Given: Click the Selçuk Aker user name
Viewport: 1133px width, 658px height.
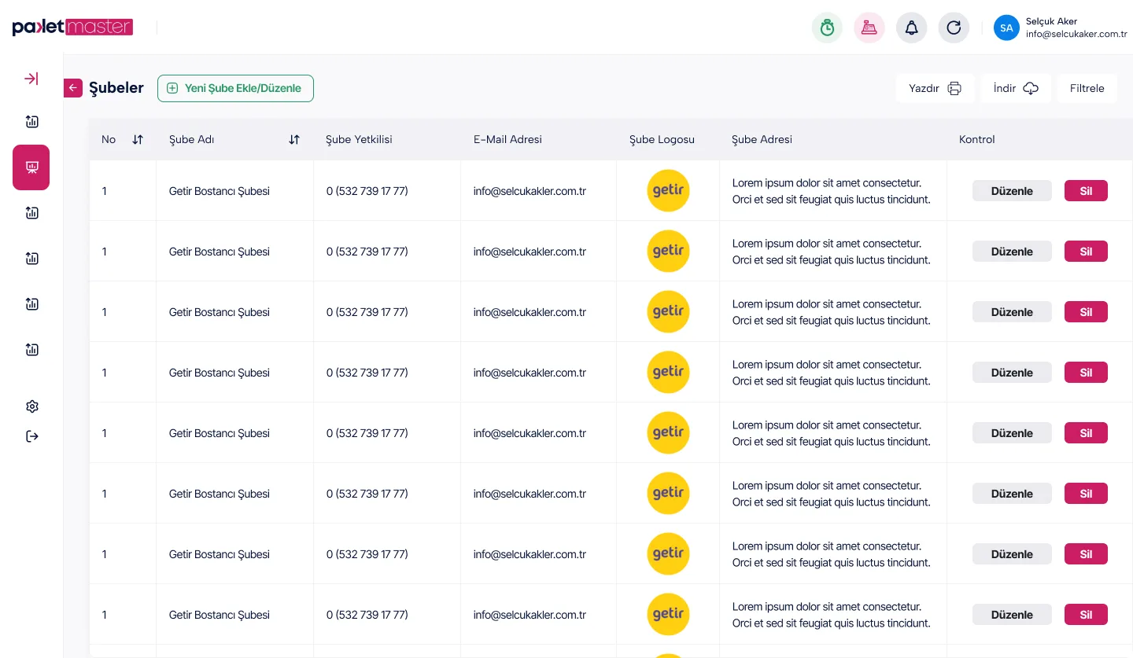Looking at the screenshot, I should 1051,21.
